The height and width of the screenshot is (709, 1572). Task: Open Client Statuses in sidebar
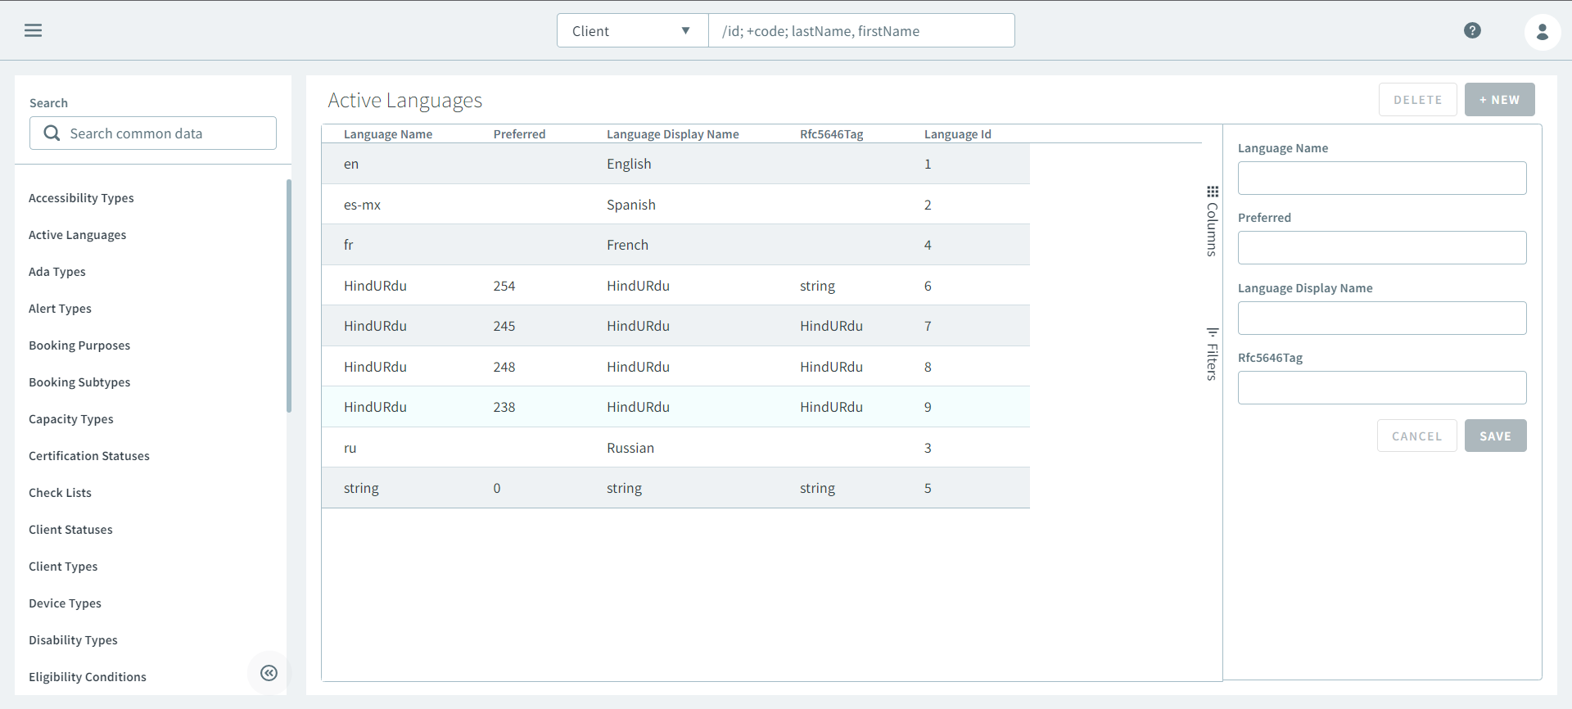tap(70, 530)
